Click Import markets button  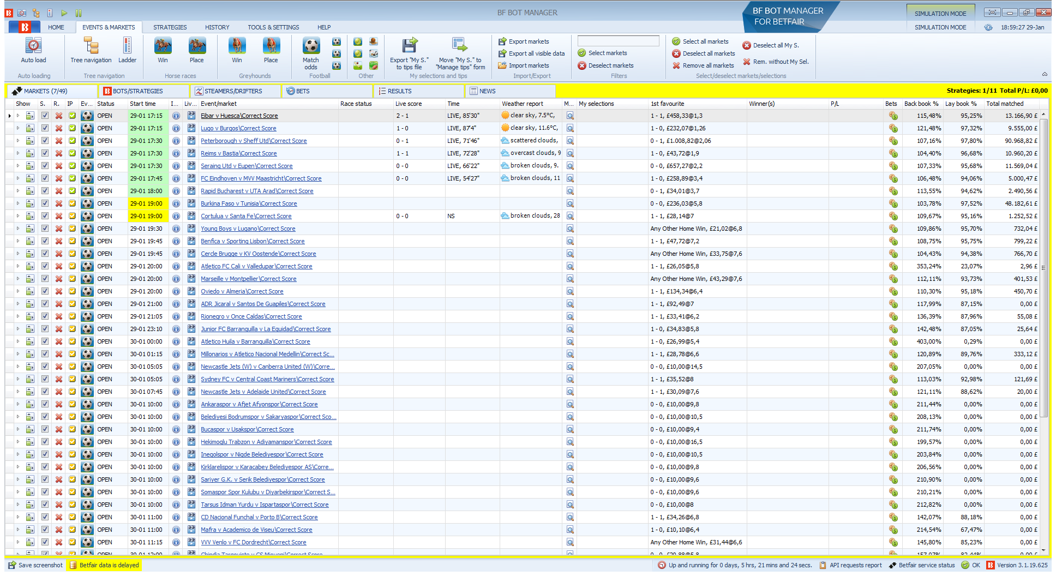(523, 65)
